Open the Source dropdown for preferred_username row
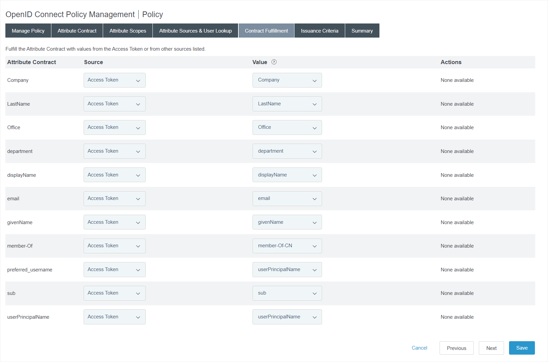The height and width of the screenshot is (362, 548). coord(115,269)
